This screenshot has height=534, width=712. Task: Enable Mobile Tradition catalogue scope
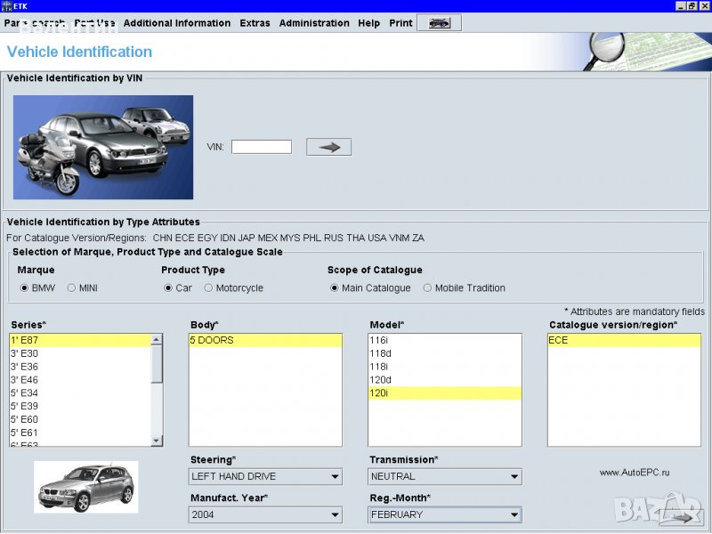coord(427,287)
